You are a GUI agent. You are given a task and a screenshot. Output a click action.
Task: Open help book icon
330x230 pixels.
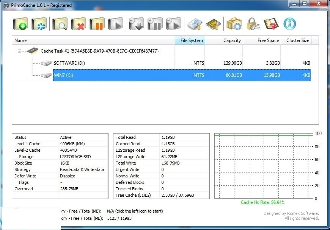(x=271, y=24)
